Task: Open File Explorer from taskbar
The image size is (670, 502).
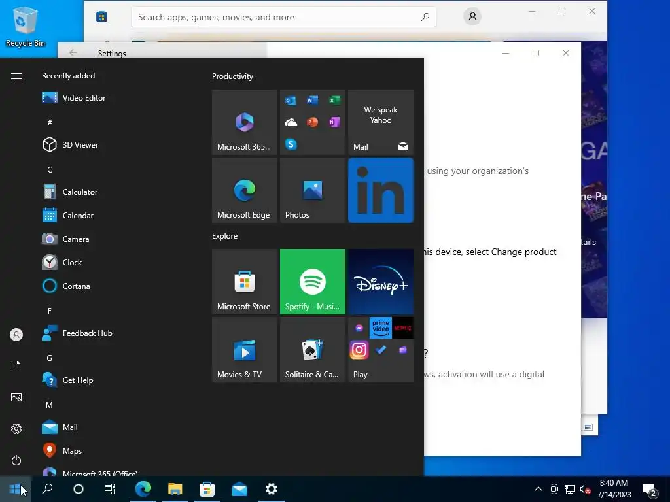Action: coord(175,489)
